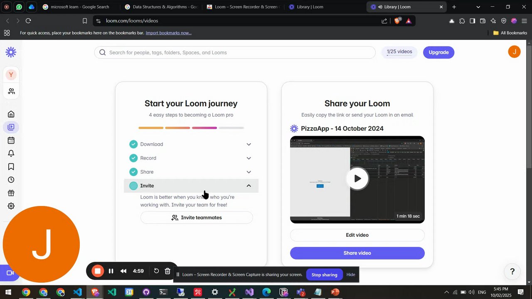Open PowerPoint from the taskbar
Screen dimensions: 532x299
pos(335,292)
